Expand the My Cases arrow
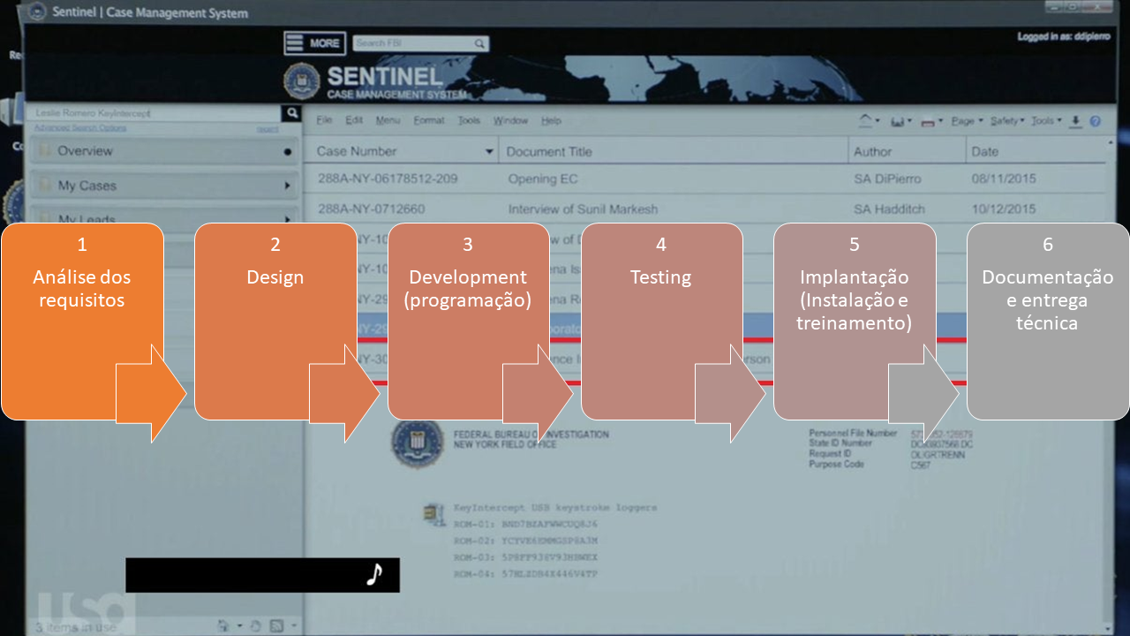 (288, 185)
